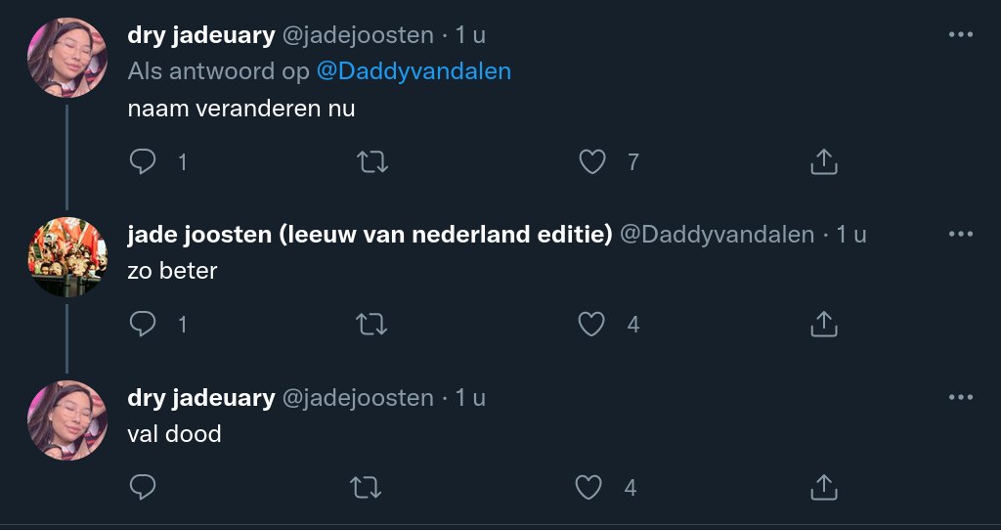
Task: Click the orange crowd profile avatar
Action: pos(67,257)
